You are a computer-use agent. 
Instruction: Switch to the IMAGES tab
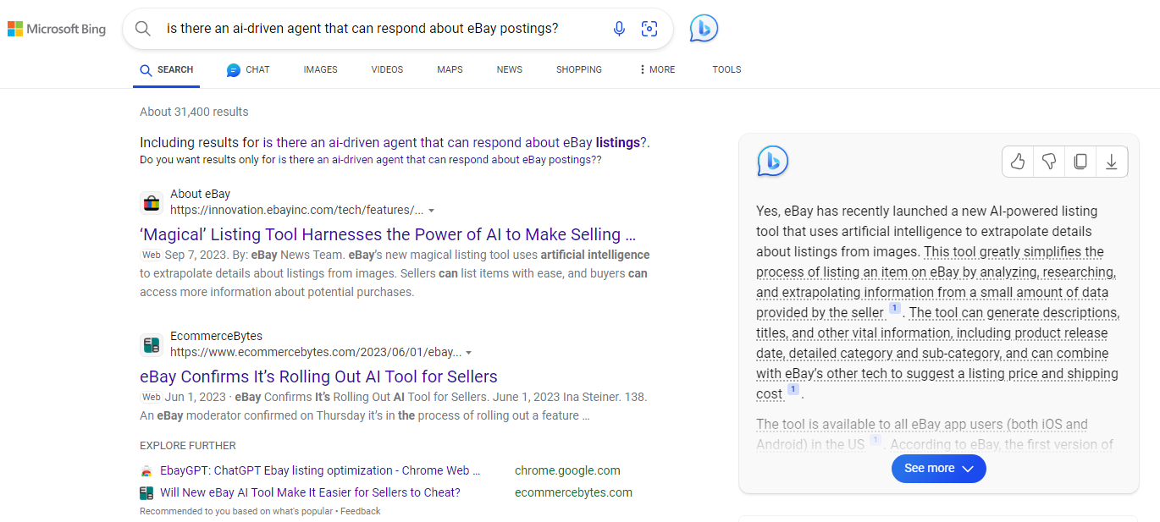click(x=320, y=69)
